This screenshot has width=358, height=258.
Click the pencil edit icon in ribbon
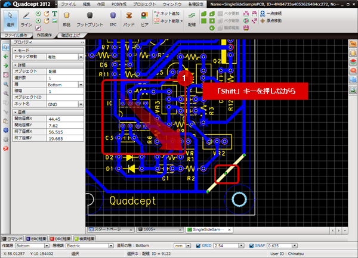click(x=38, y=28)
